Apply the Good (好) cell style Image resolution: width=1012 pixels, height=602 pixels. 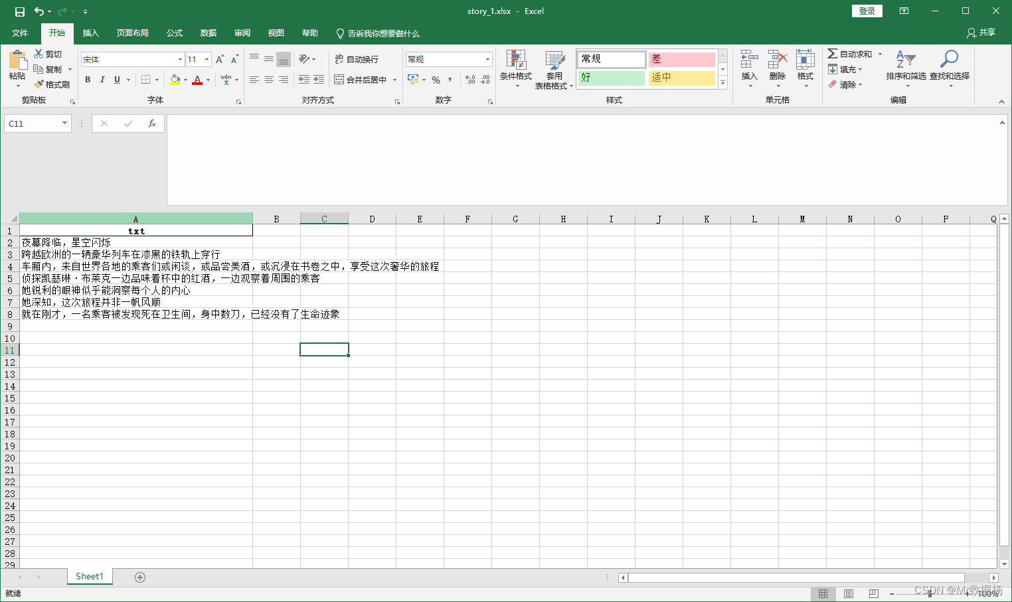[x=611, y=78]
